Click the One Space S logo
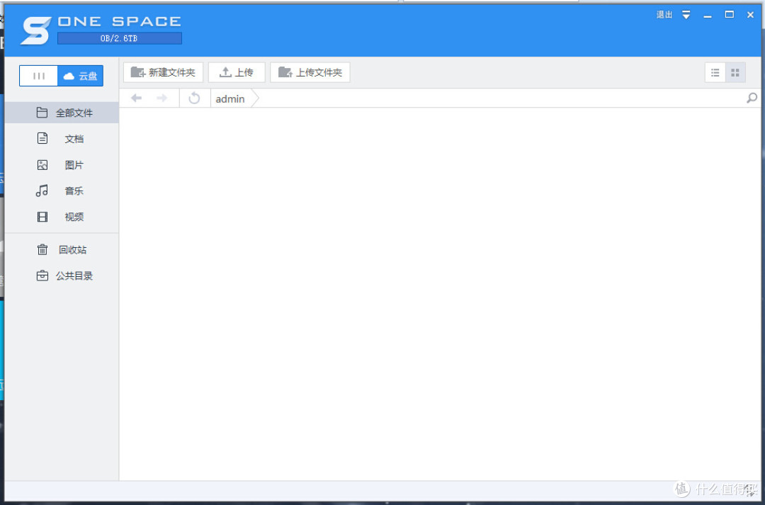 point(35,30)
